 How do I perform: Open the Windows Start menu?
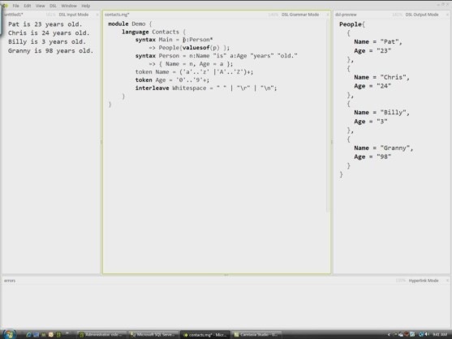tap(9, 334)
